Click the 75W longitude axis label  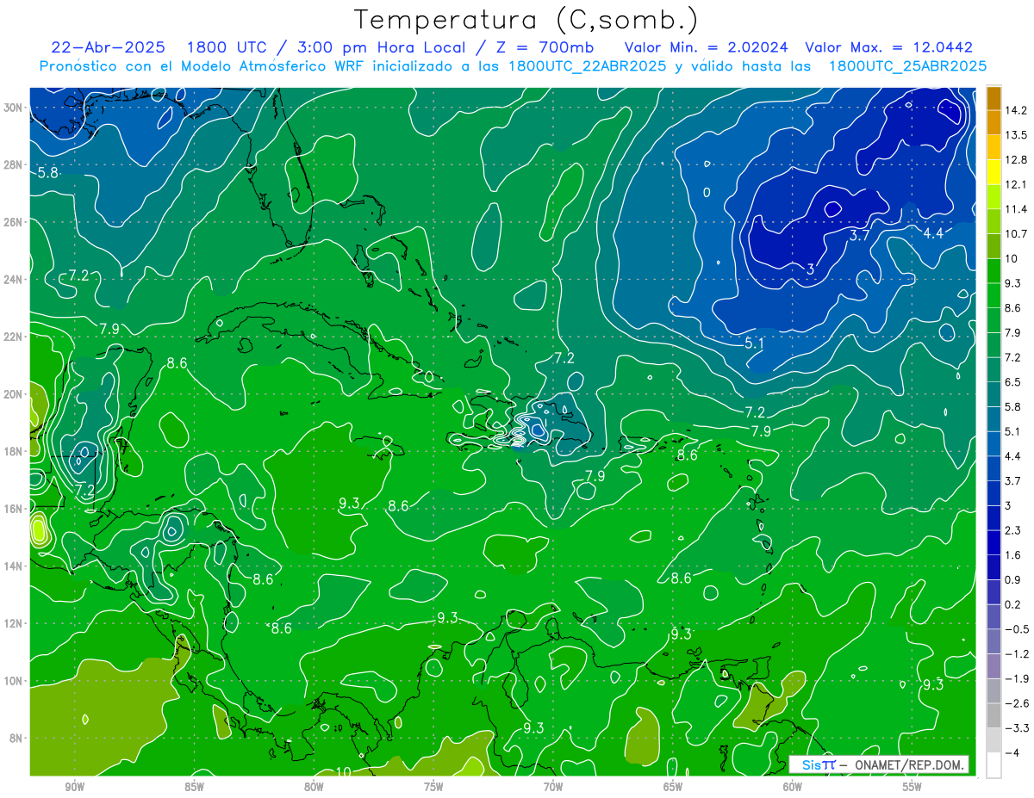coord(433,786)
